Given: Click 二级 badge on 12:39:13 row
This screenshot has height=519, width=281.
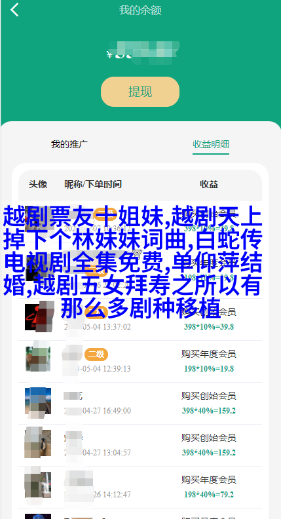Looking at the screenshot, I should [x=96, y=355].
